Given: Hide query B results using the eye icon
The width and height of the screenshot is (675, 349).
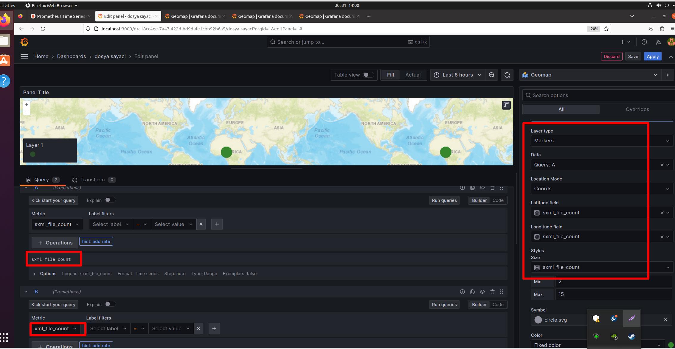Looking at the screenshot, I should (482, 292).
